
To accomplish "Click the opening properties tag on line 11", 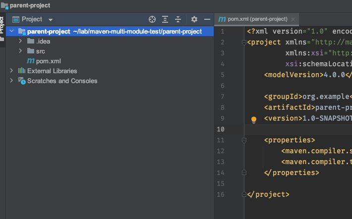I will [x=290, y=140].
